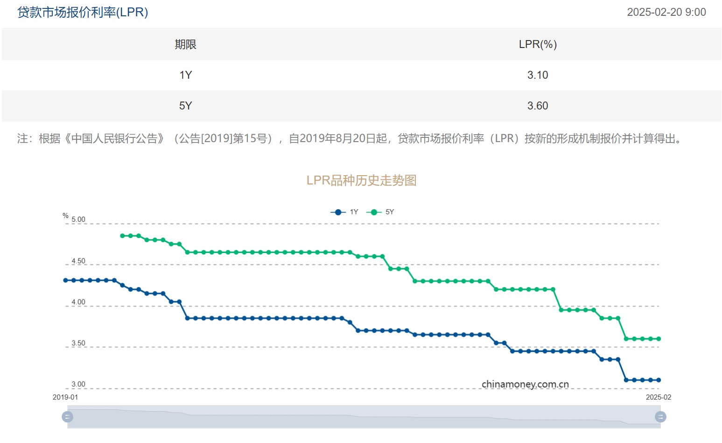
Task: Select the last blue 1Y data point
Action: tap(659, 380)
